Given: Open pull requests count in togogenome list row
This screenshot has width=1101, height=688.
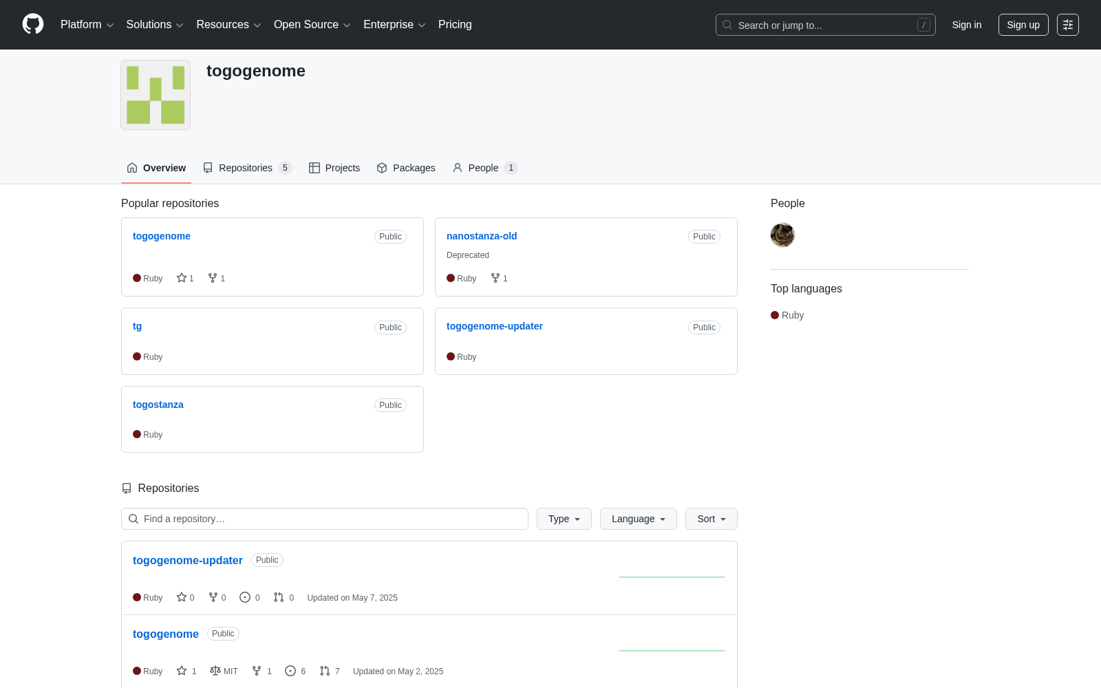Looking at the screenshot, I should pyautogui.click(x=330, y=671).
